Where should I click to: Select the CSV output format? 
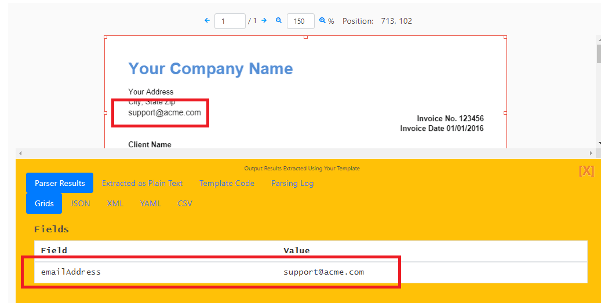[185, 203]
